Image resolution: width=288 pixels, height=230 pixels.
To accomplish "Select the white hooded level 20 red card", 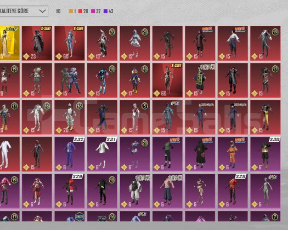I will [135, 43].
